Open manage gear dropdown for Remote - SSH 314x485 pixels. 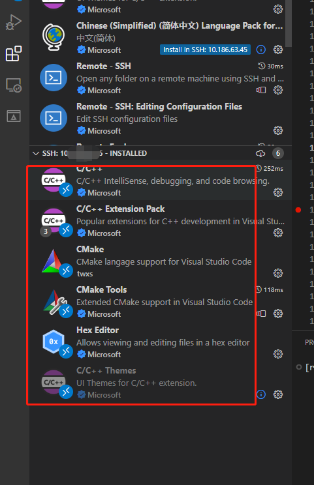tap(278, 90)
